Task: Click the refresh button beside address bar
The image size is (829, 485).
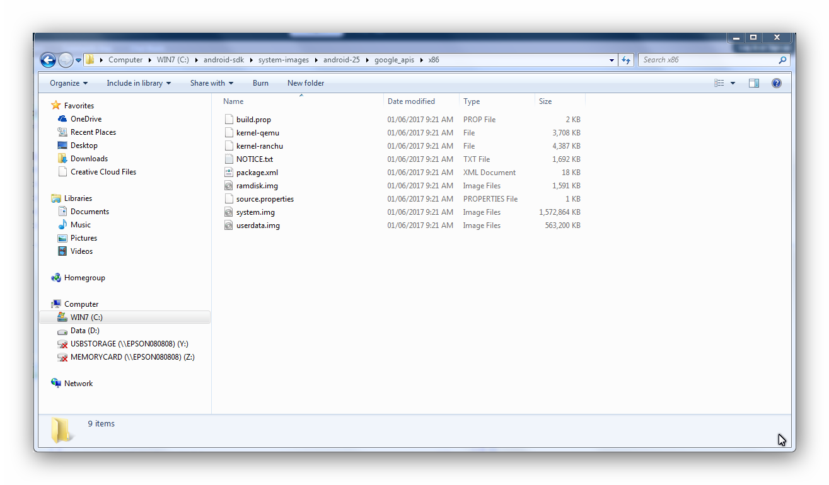Action: (x=625, y=60)
